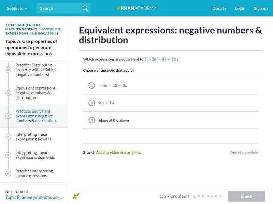This screenshot has width=273, height=204.
Task: Click play icon beside Interpreting expressions: diamonds
Action: pyautogui.click(x=8, y=155)
